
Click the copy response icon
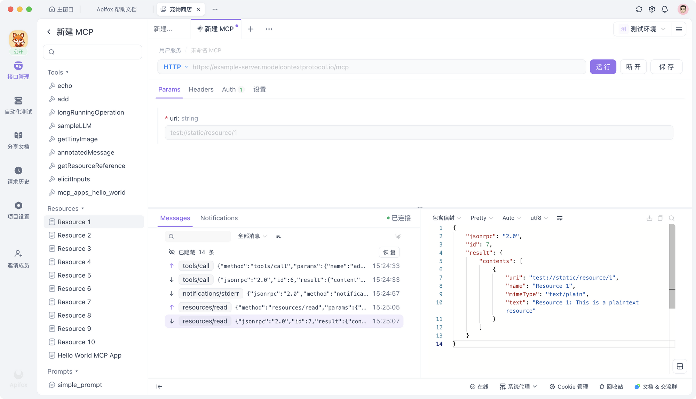[x=661, y=218]
